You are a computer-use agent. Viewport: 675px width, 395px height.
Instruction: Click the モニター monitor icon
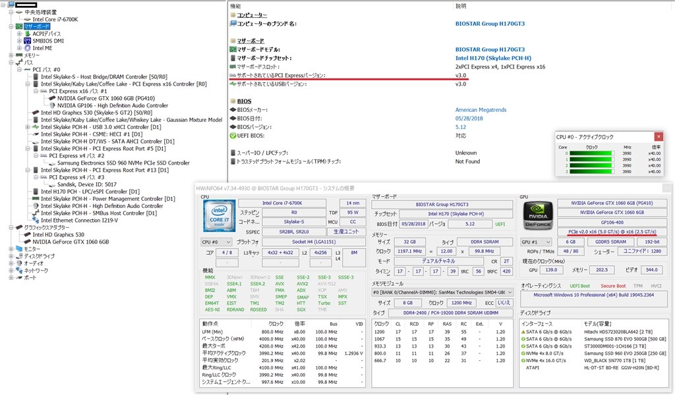[x=19, y=249]
